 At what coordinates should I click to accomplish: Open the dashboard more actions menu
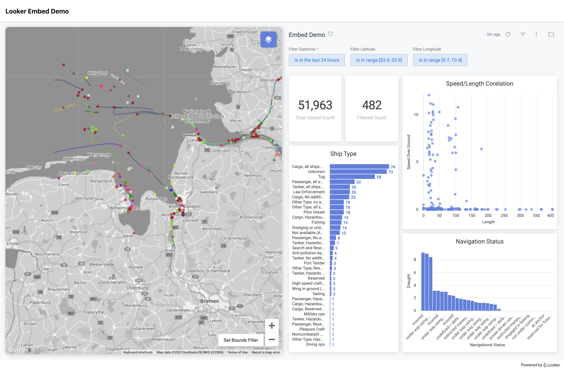coord(536,34)
